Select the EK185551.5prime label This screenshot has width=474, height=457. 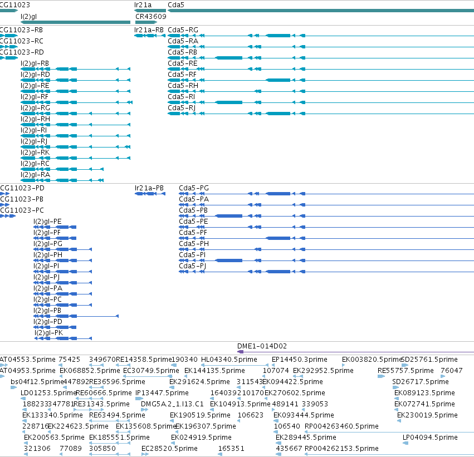119,438
